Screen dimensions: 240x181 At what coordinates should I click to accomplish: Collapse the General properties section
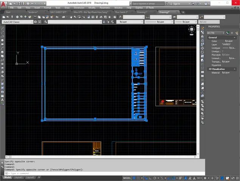234,37
